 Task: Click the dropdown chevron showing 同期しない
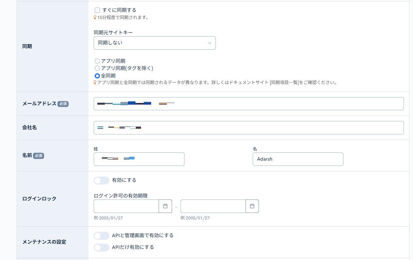209,43
